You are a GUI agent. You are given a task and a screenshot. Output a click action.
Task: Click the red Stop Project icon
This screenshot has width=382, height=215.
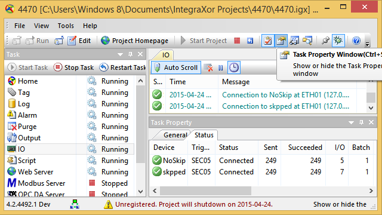[x=237, y=41]
